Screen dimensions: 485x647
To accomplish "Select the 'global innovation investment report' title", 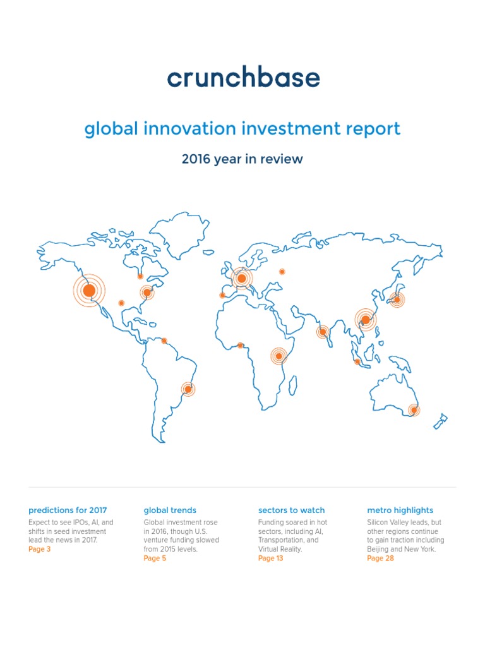I will pos(242,129).
